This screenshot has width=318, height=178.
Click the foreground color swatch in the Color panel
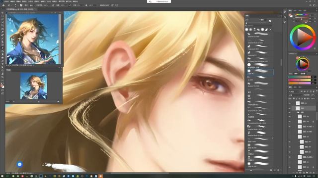click(290, 15)
